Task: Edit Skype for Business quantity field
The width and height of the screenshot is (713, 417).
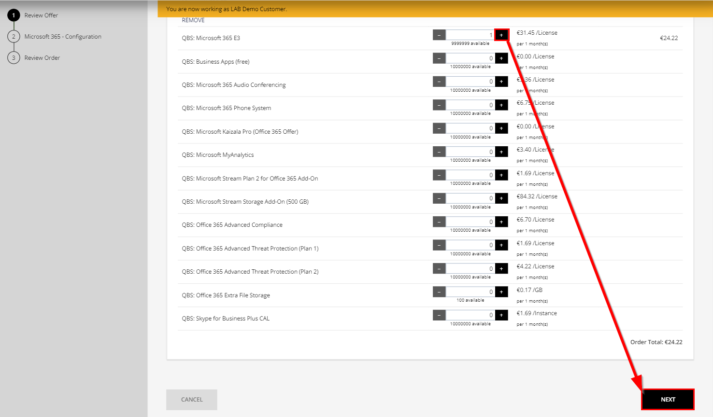Action: [471, 315]
